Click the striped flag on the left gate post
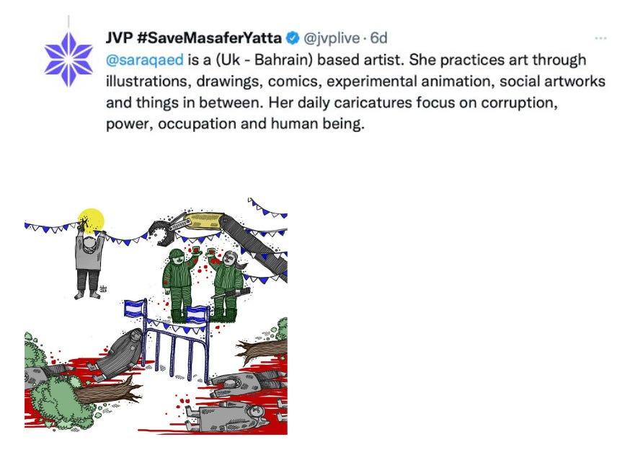This screenshot has height=450, width=630. (134, 309)
